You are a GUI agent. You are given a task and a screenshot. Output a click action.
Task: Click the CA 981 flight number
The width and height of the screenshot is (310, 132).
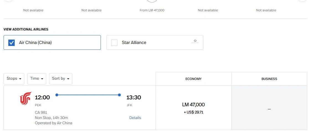coord(41,112)
